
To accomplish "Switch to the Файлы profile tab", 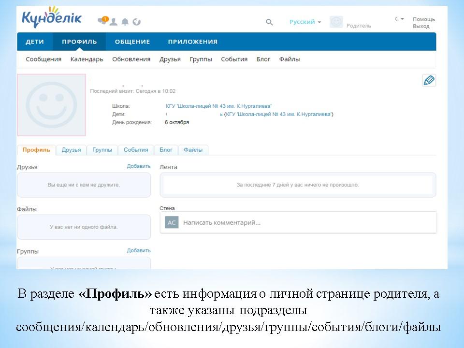I will click(193, 150).
